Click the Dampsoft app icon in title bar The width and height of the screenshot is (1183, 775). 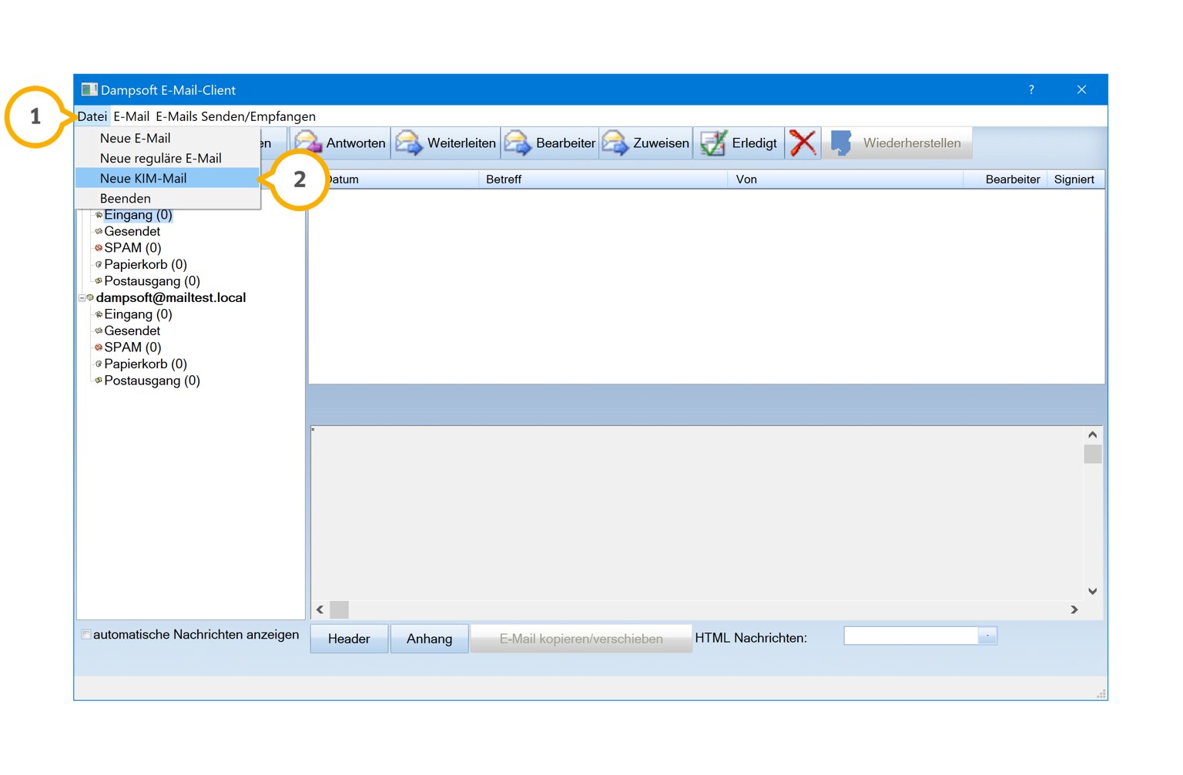[89, 89]
